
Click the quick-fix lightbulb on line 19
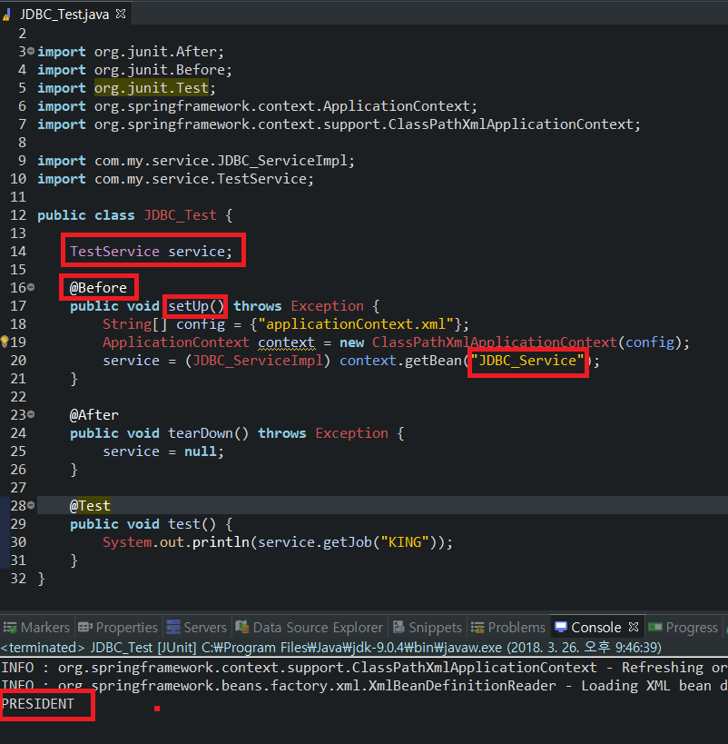(5, 342)
